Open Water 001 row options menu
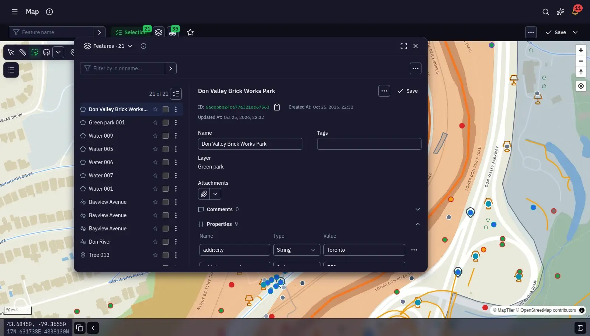 176,189
